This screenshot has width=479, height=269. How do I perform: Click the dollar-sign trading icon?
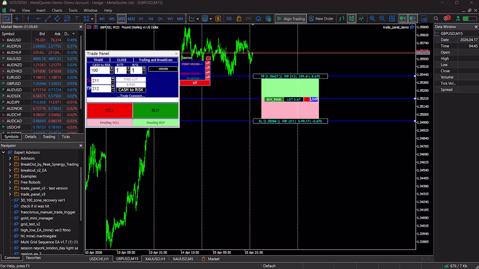point(218,19)
